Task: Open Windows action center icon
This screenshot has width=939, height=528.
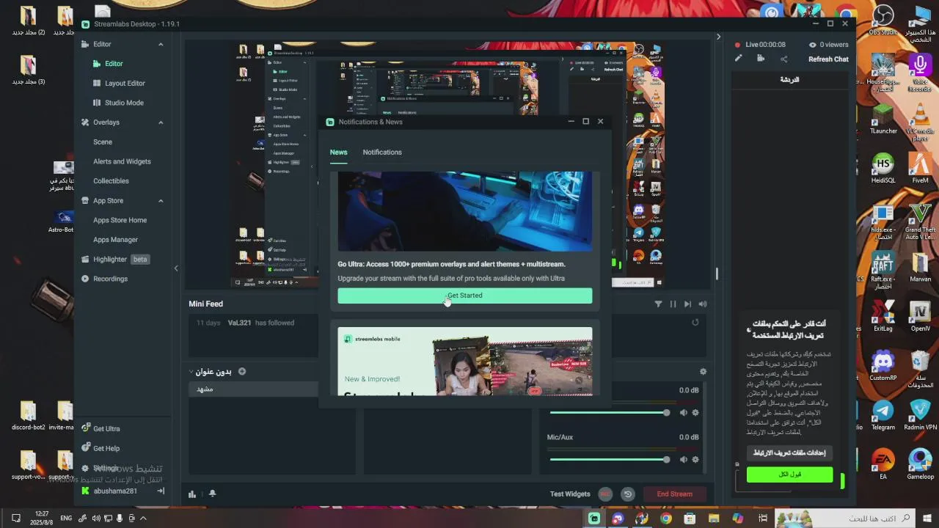Action: click(x=15, y=518)
